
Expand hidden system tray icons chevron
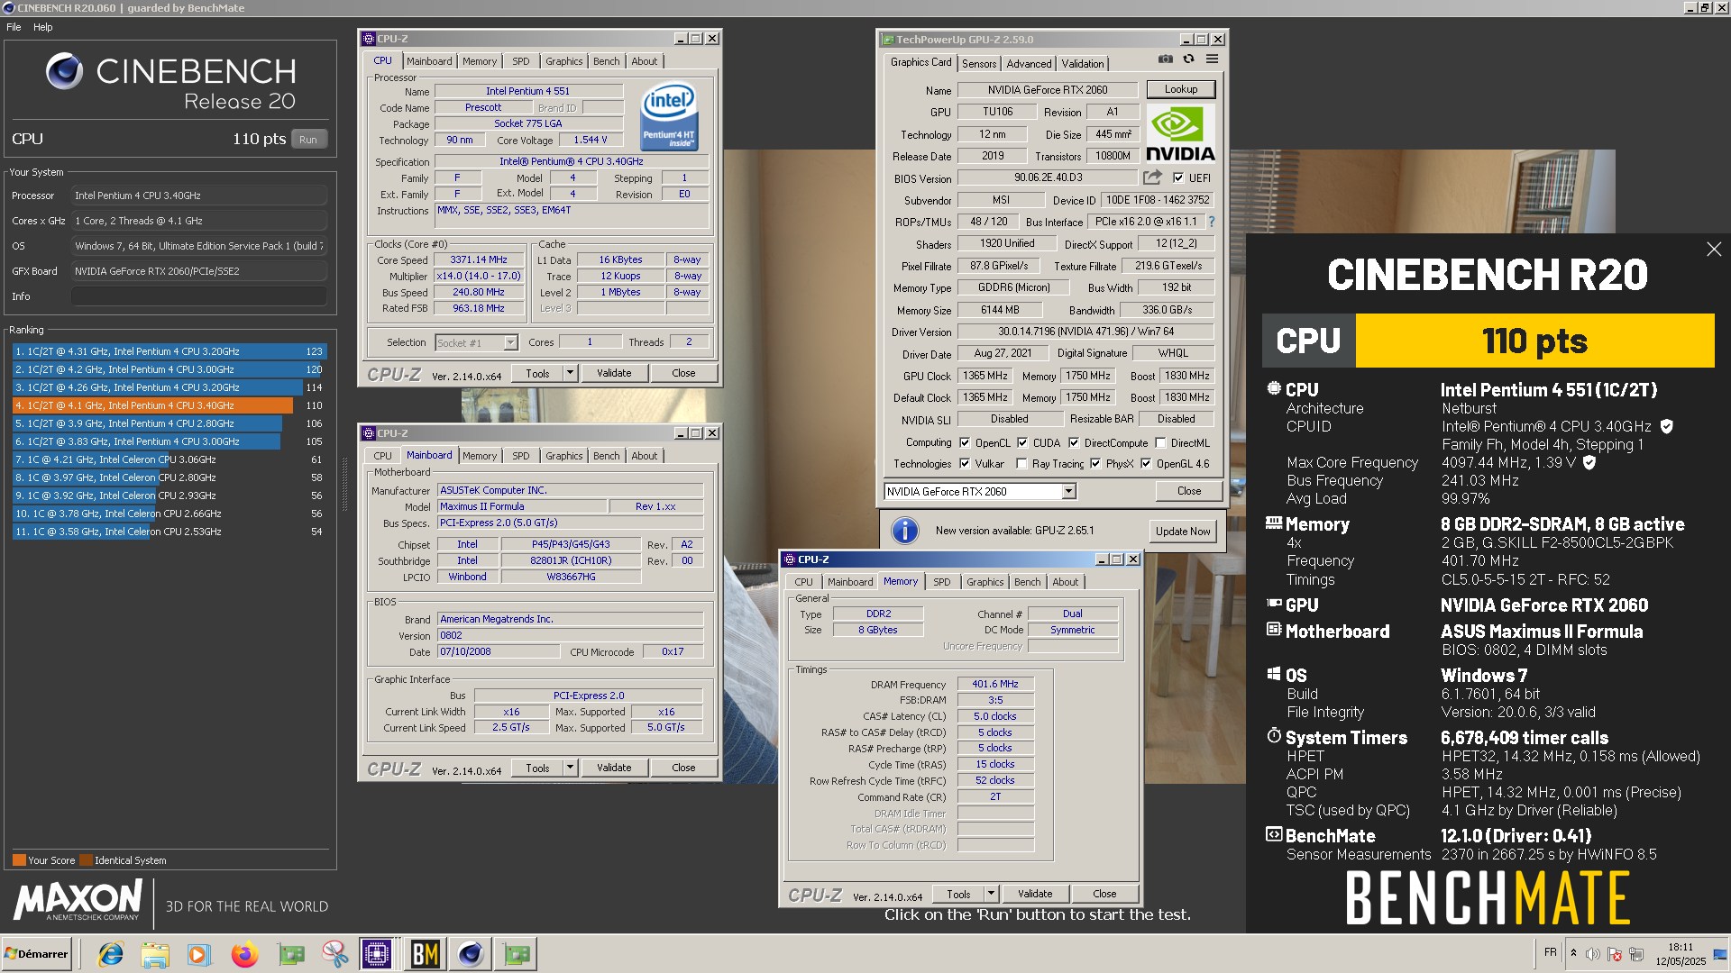pos(1573,954)
